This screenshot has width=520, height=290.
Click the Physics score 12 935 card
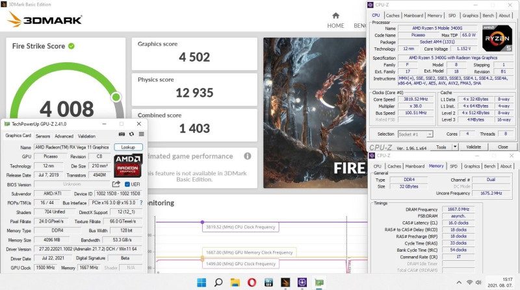pyautogui.click(x=194, y=90)
